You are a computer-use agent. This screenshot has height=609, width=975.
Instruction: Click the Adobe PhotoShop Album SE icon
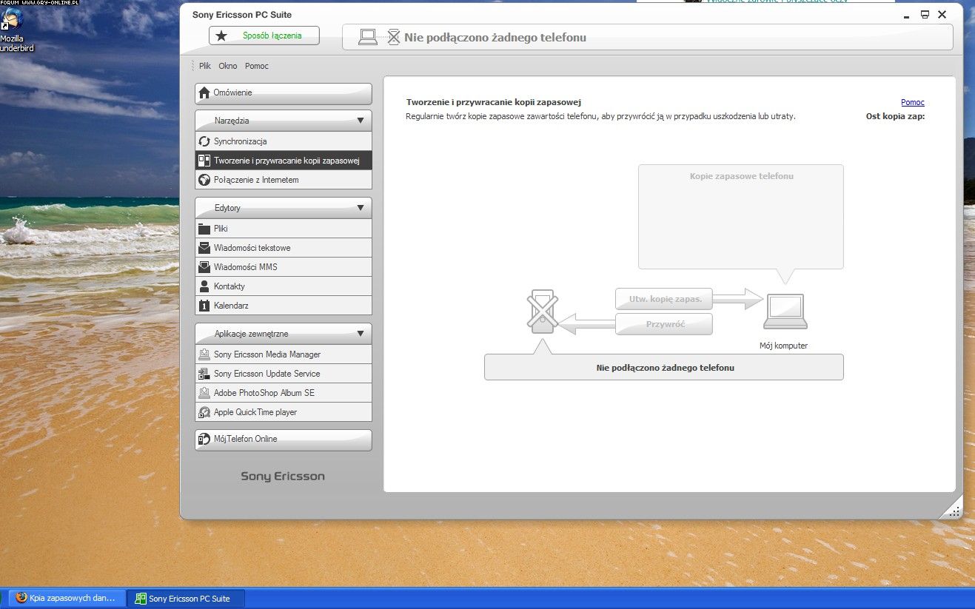(x=204, y=393)
